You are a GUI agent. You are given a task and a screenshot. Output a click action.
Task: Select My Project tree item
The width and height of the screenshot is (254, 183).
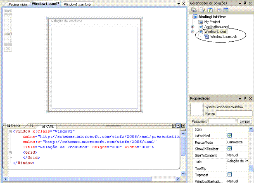tap(212, 22)
